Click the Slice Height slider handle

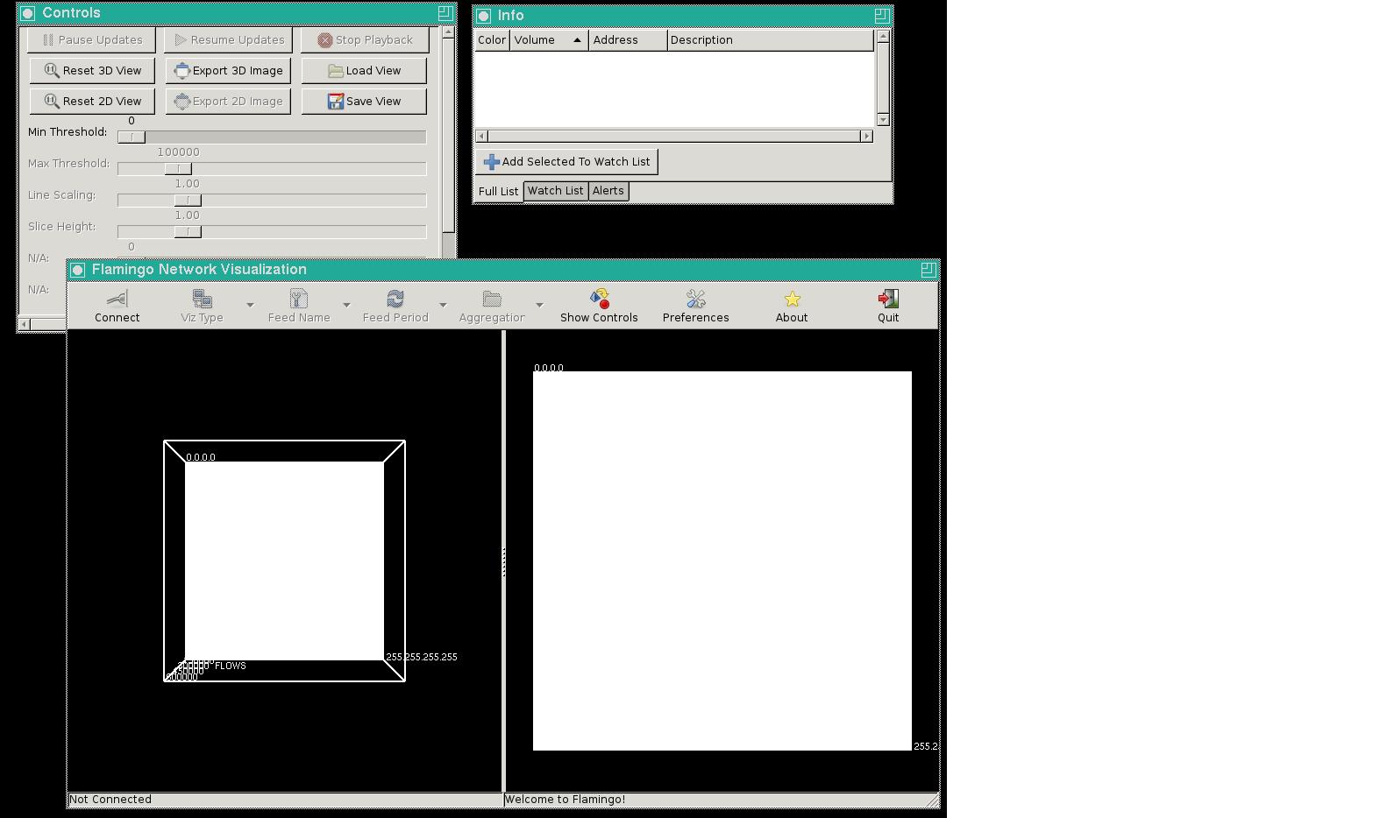(x=188, y=232)
